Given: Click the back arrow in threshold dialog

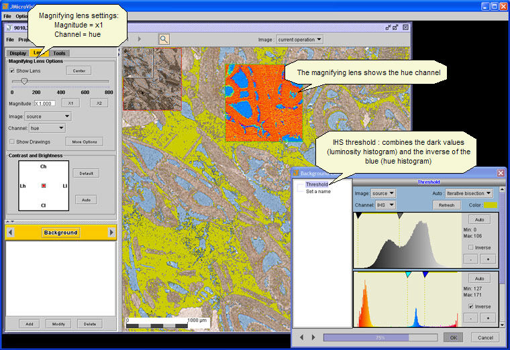Looking at the screenshot, I should point(301,337).
